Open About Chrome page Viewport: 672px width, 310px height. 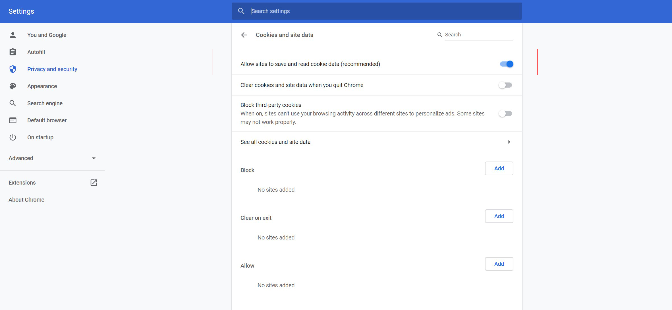pos(26,200)
